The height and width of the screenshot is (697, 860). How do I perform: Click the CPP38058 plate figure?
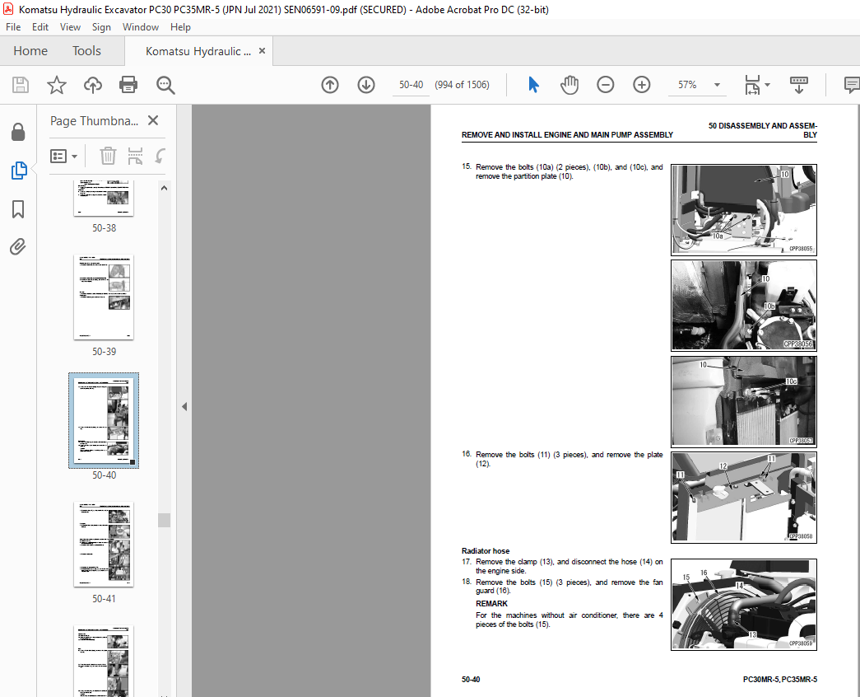[x=744, y=498]
